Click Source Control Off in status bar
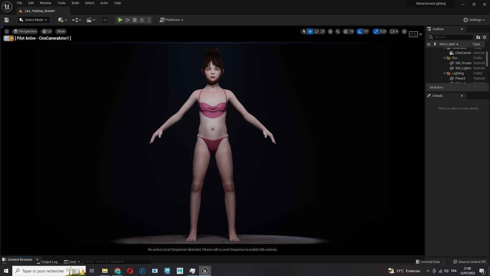Image resolution: width=490 pixels, height=276 pixels. tap(469, 262)
